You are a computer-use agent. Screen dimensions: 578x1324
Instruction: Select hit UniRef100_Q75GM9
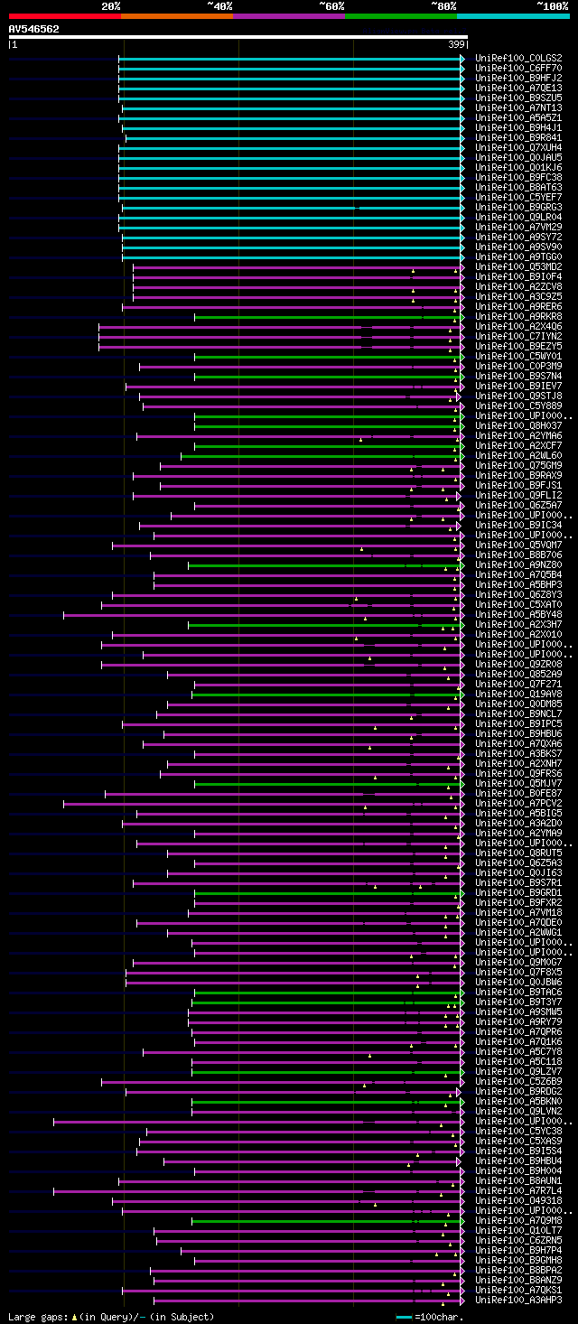pos(517,466)
